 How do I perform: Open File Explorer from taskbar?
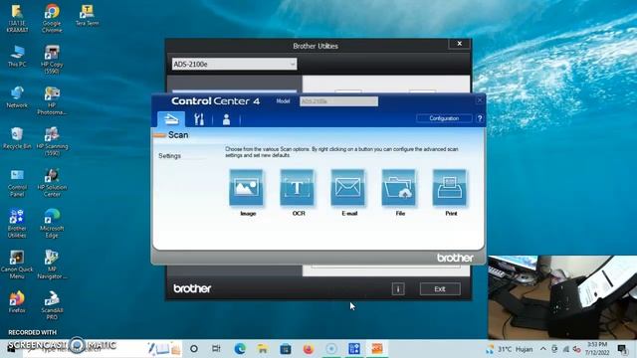[x=263, y=349]
